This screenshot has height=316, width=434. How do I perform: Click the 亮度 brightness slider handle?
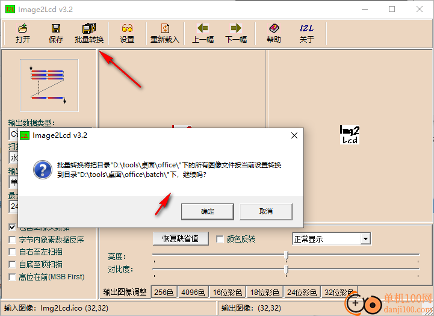point(286,255)
